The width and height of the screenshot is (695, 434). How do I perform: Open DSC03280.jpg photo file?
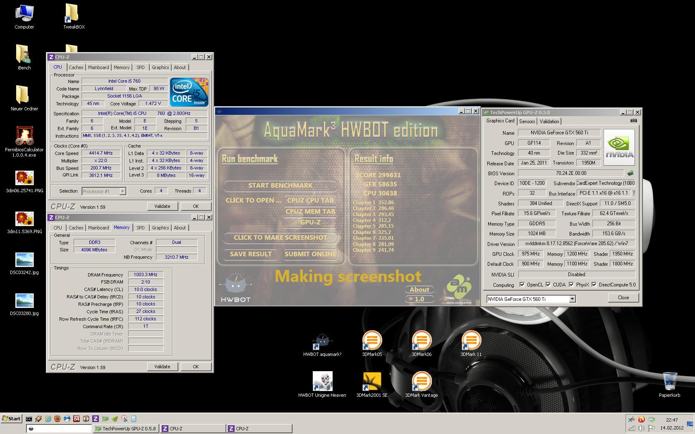[x=24, y=305]
